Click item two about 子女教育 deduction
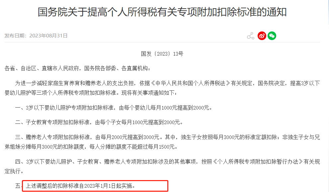 99,122
